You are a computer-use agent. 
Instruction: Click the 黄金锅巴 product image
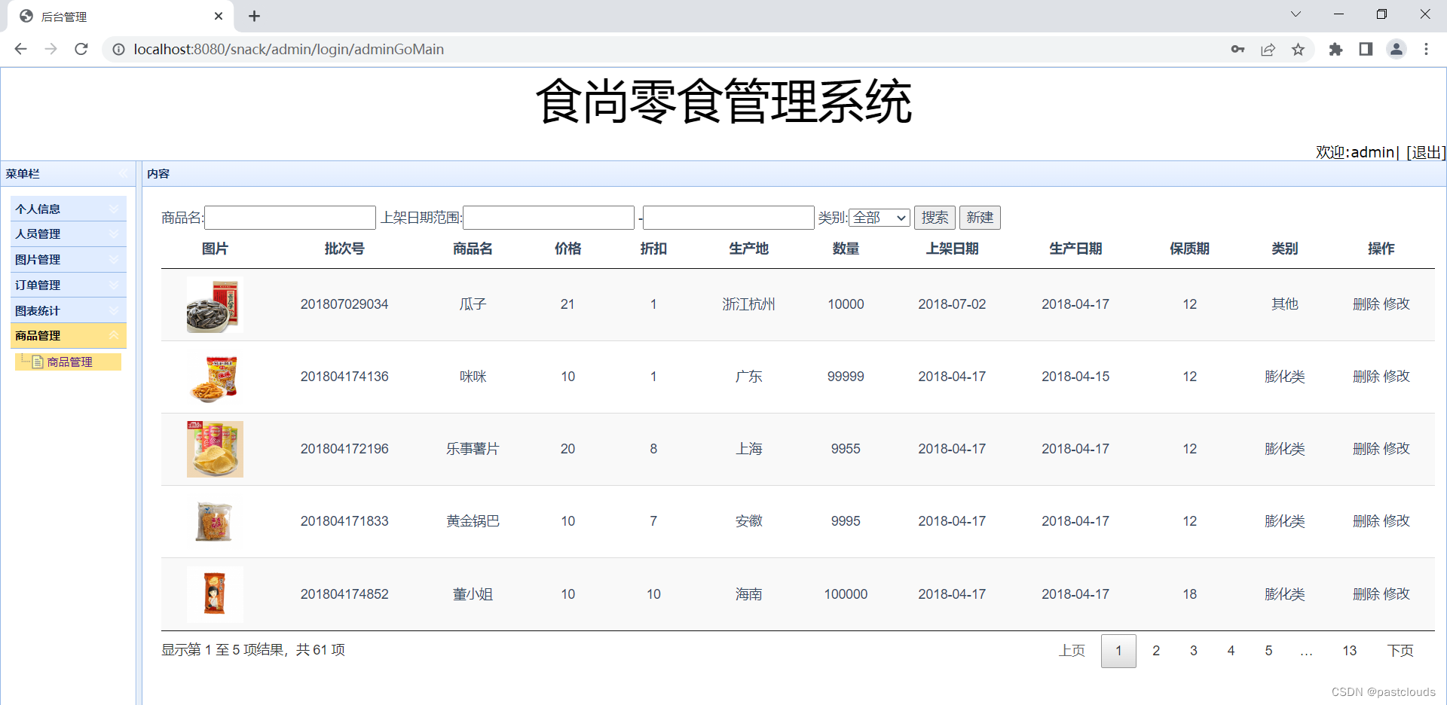click(x=215, y=522)
